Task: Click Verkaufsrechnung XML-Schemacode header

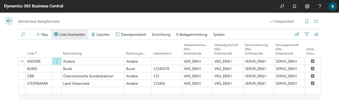Action: [x=196, y=49]
